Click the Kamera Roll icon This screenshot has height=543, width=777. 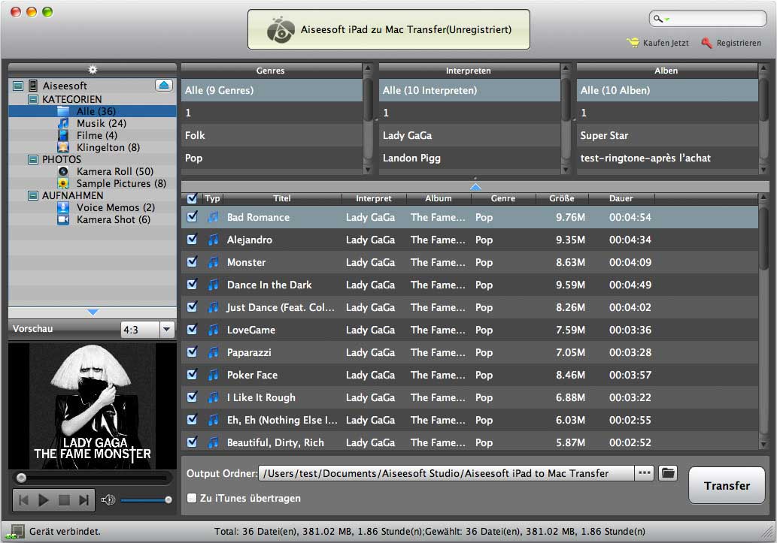pos(63,171)
